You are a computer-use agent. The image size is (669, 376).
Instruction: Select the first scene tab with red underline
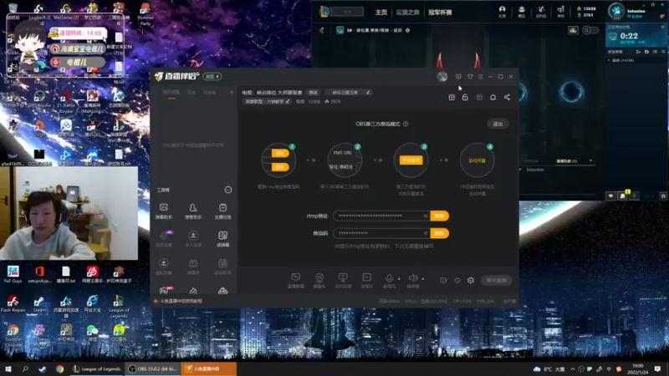(x=171, y=93)
